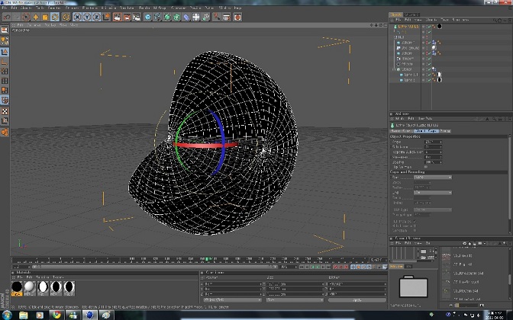Select the selected black material swatch
Image resolution: width=513 pixels, height=320 pixels.
click(17, 289)
